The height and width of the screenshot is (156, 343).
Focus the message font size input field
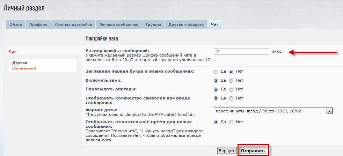click(241, 52)
